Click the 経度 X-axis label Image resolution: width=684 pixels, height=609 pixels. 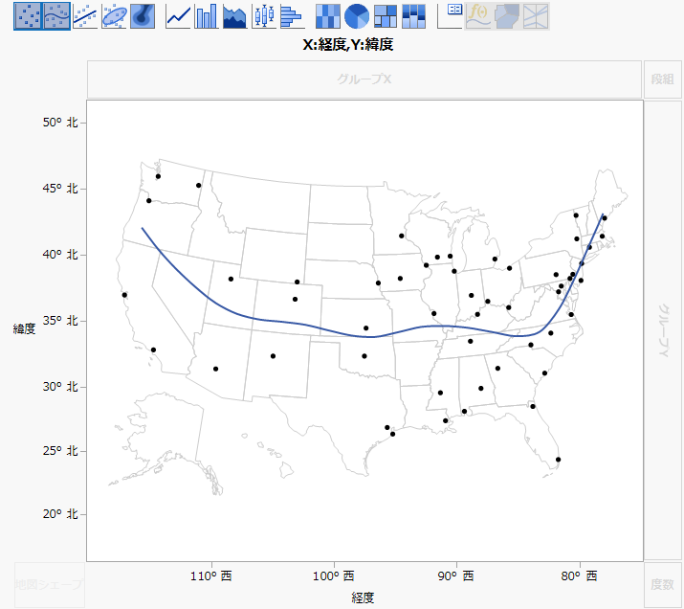pyautogui.click(x=363, y=598)
